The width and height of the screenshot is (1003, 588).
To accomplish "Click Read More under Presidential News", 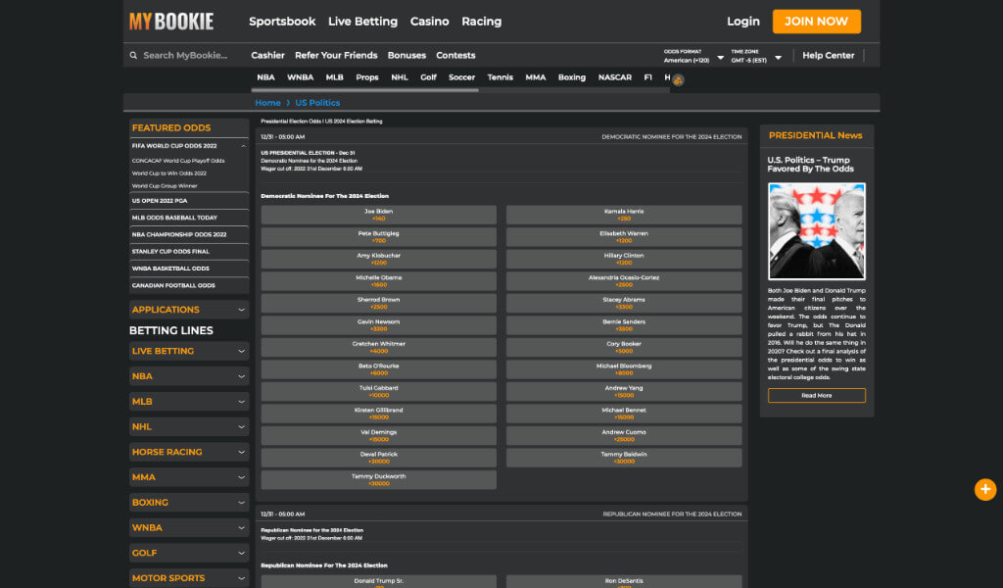I will 816,396.
